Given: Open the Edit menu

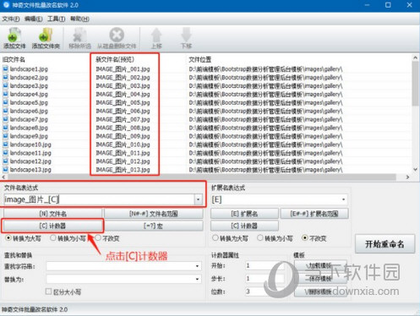Looking at the screenshot, I should (33, 19).
